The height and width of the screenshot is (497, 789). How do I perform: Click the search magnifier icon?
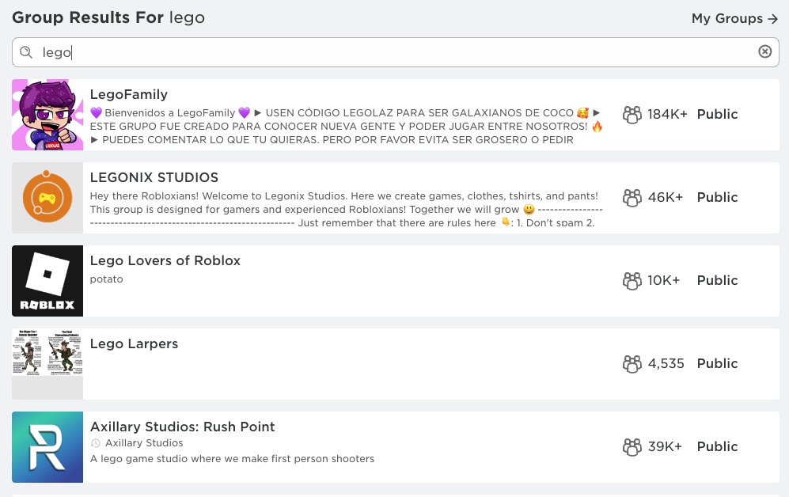(26, 51)
